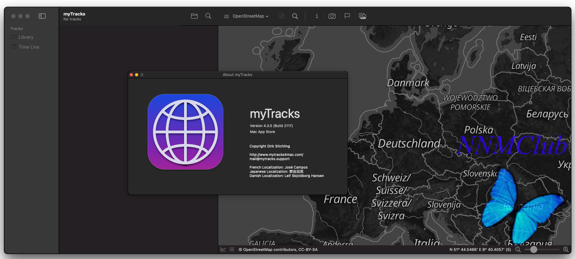Screen dimensions: 575x259
Task: Click the mytracks4mac.com website URL
Action: pyautogui.click(x=276, y=155)
